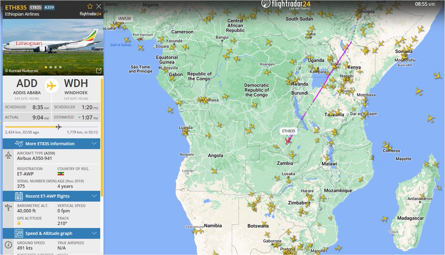The height and width of the screenshot is (255, 445).
Task: Click the flight panel's vertical scrollbar
Action: pos(102,137)
